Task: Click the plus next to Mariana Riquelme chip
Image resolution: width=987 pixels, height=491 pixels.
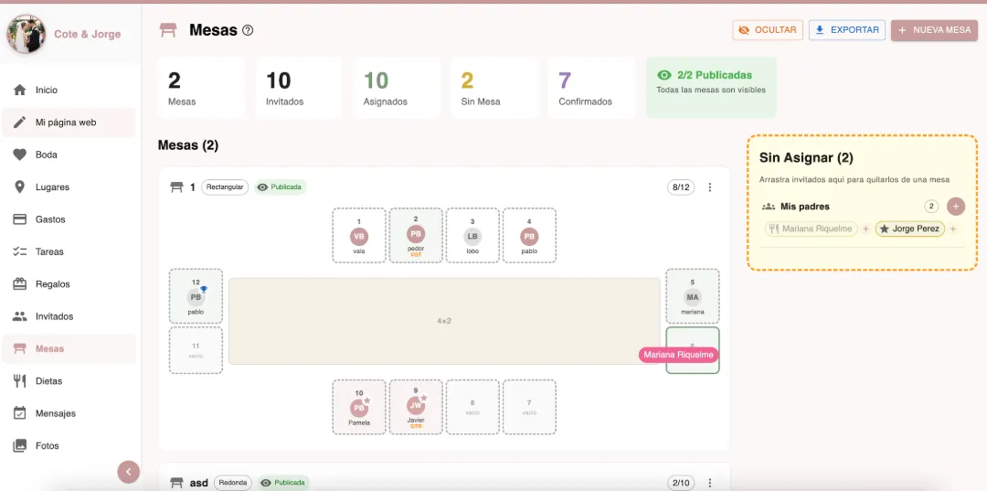Action: click(x=865, y=229)
